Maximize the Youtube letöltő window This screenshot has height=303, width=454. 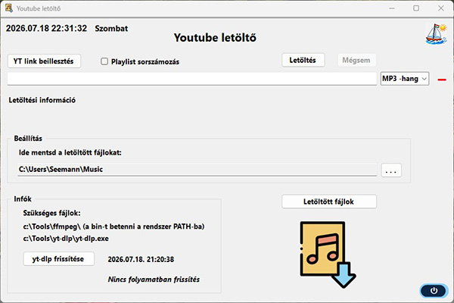coord(416,8)
